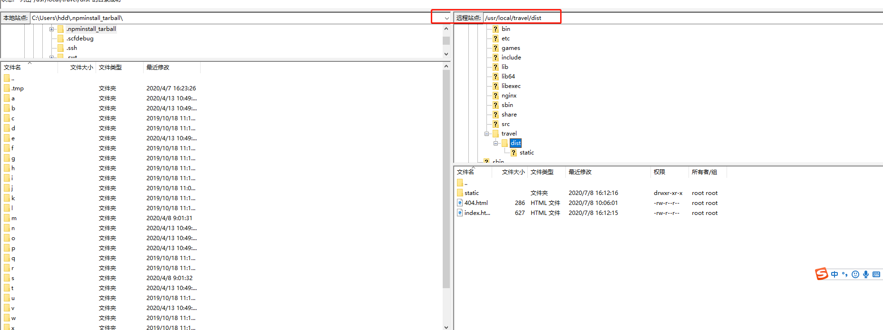The height and width of the screenshot is (330, 883).
Task: Select the lib folder in remote tree
Action: [x=505, y=67]
